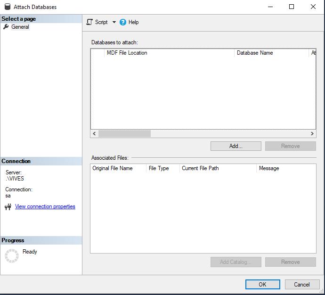This screenshot has height=295, width=325.
Task: Click the 'Help' toolbar label
Action: coord(133,22)
